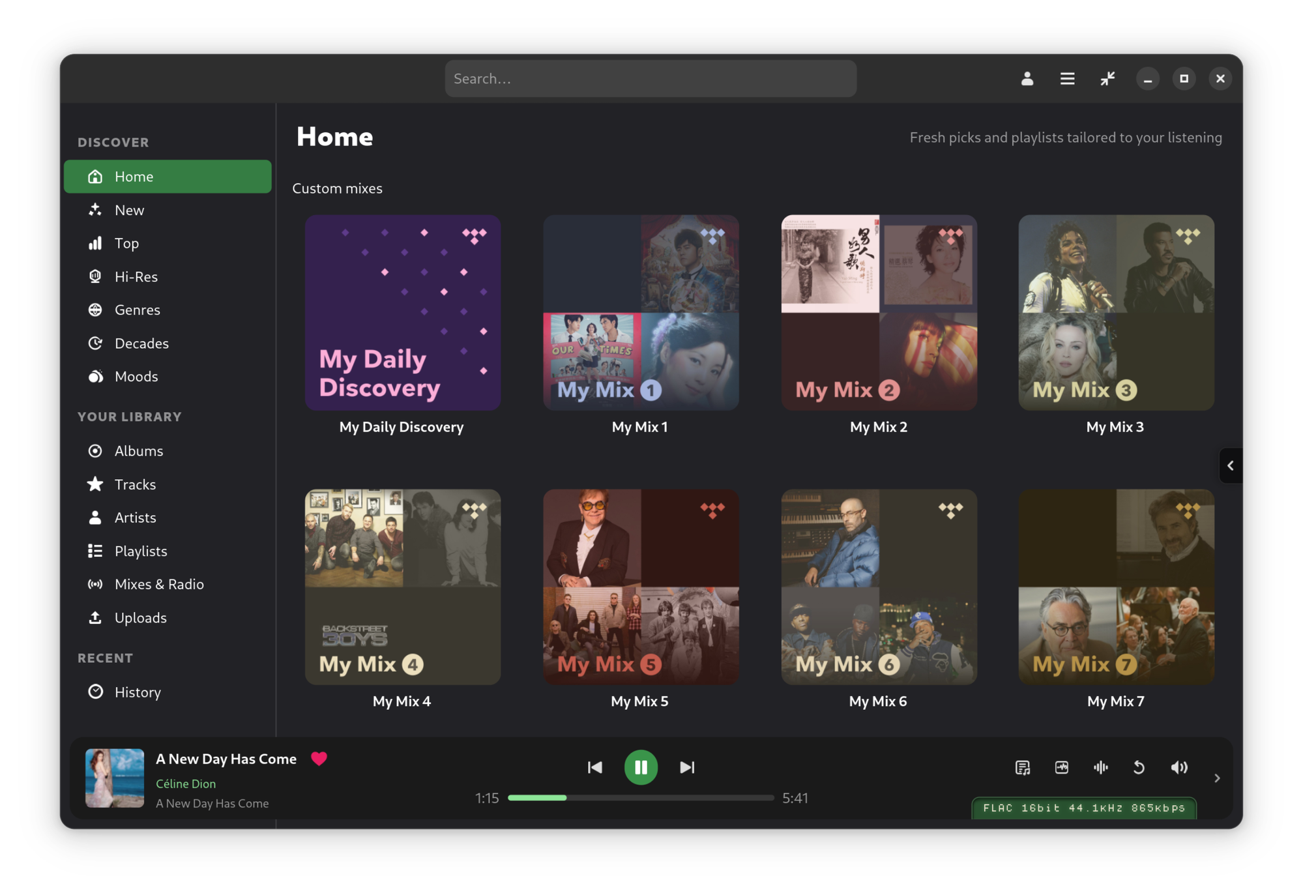1303x895 pixels.
Task: Click the chevron at the player bar's end
Action: pyautogui.click(x=1217, y=778)
